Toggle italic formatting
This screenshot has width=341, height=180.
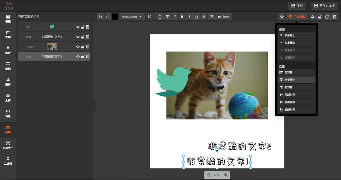click(189, 17)
